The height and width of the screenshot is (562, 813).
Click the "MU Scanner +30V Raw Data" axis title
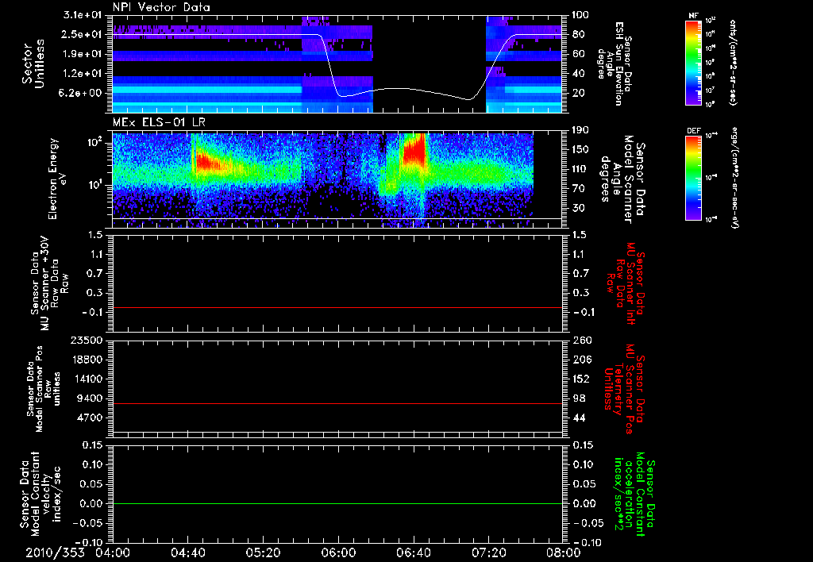pos(50,283)
